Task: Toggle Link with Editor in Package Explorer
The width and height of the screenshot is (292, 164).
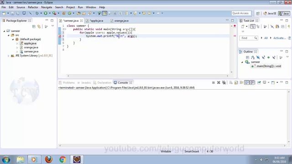Action: [39, 26]
